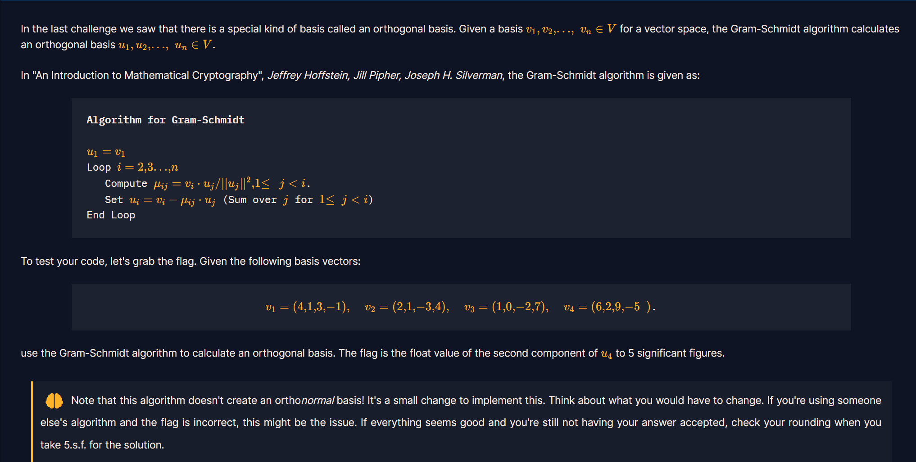Click the "Set" keyword in the algorithm
The width and height of the screenshot is (916, 462).
pyautogui.click(x=113, y=200)
